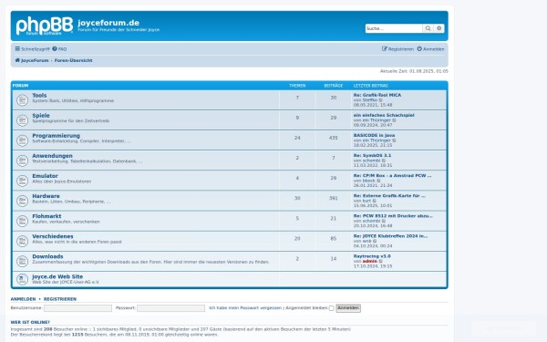
Task: Open the 'Raytracing v3.0' post
Action: pyautogui.click(x=372, y=256)
